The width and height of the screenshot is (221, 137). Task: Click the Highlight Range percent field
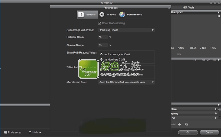103,37
